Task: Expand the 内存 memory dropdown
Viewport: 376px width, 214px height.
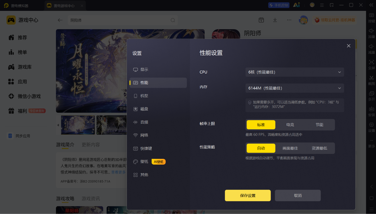Action: click(295, 88)
